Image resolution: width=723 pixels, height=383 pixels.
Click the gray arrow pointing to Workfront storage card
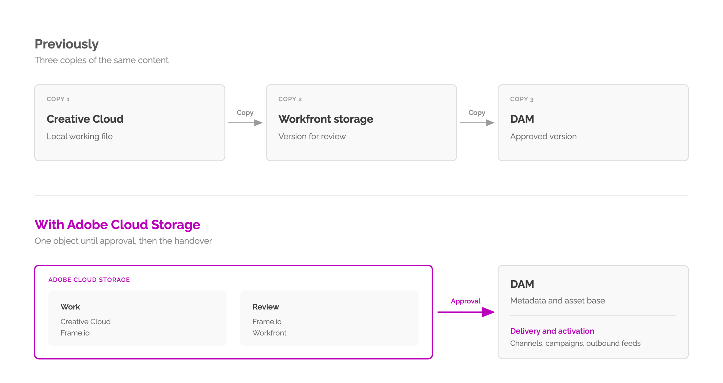[x=245, y=123]
